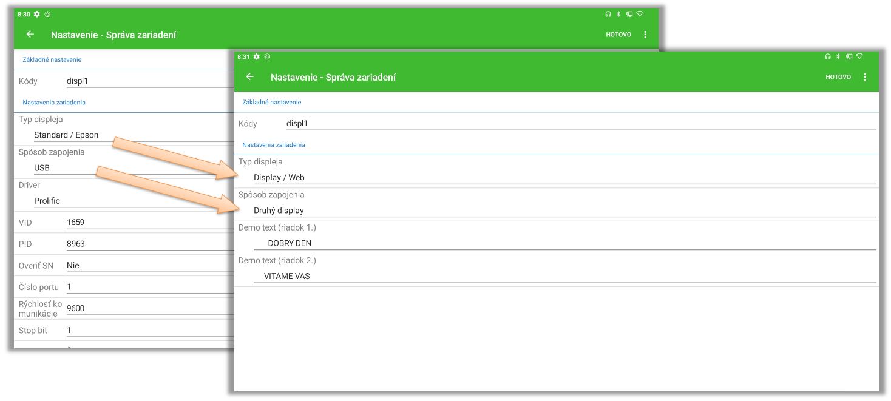Click back arrow in rear settings window
Viewport: 891px width, 401px height.
pyautogui.click(x=30, y=35)
